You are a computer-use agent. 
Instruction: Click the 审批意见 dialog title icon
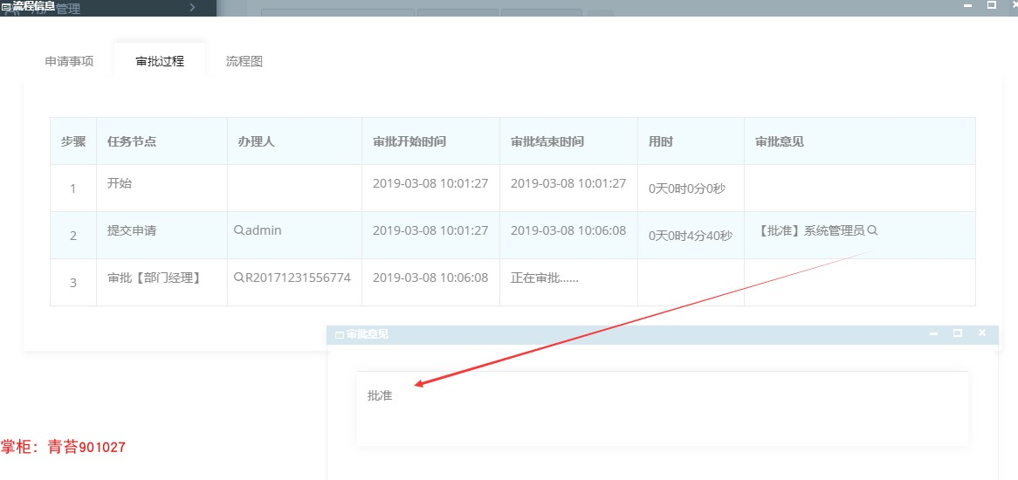click(x=338, y=335)
